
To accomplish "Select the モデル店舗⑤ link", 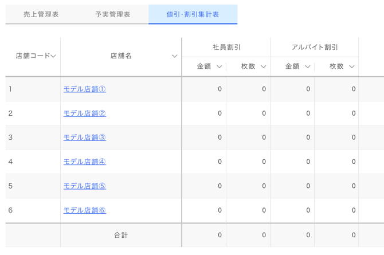I will tap(84, 186).
